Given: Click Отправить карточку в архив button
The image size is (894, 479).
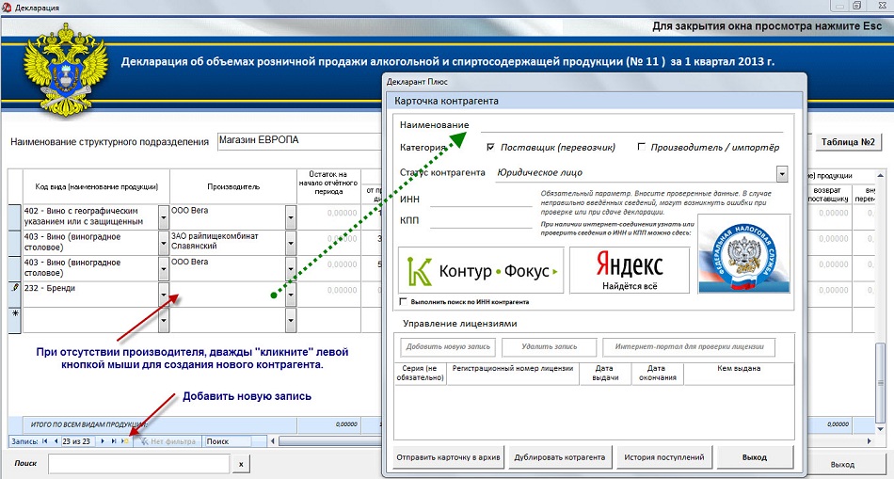Looking at the screenshot, I should click(x=448, y=458).
